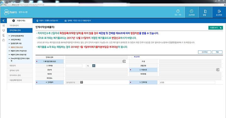Open the kg unit dropdown
The image size is (226, 118).
[94, 66]
